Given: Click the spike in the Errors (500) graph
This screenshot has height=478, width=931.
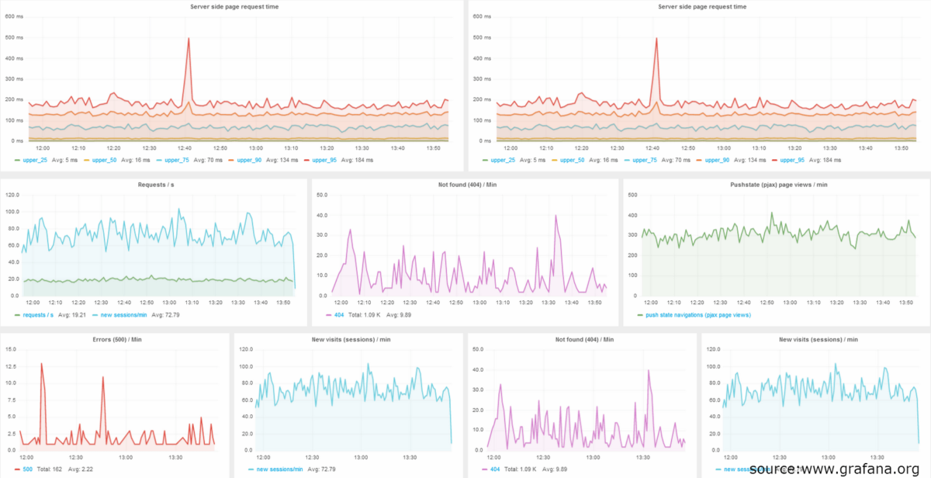Looking at the screenshot, I should coord(42,365).
